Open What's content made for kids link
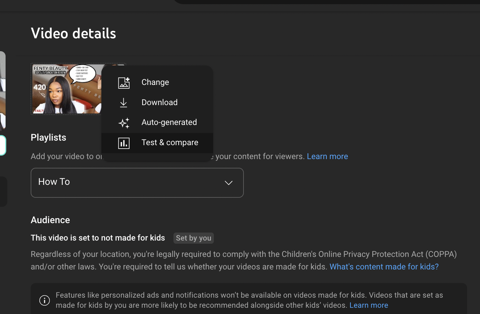 pos(384,267)
